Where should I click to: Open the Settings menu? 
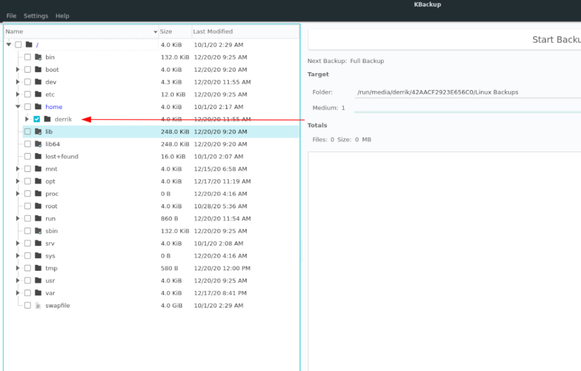[35, 15]
